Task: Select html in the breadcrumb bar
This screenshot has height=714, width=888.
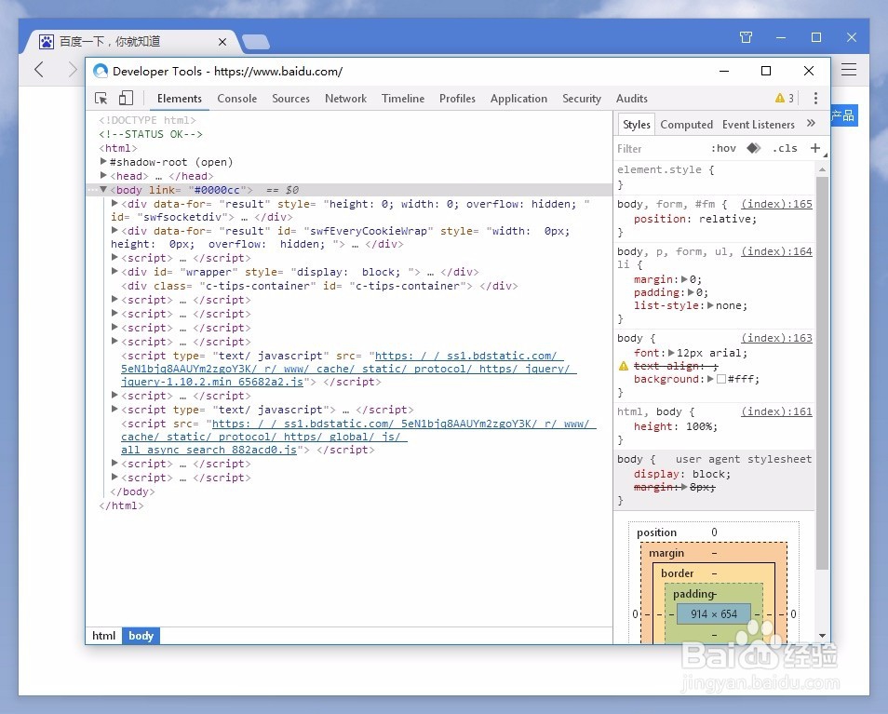Action: 103,635
